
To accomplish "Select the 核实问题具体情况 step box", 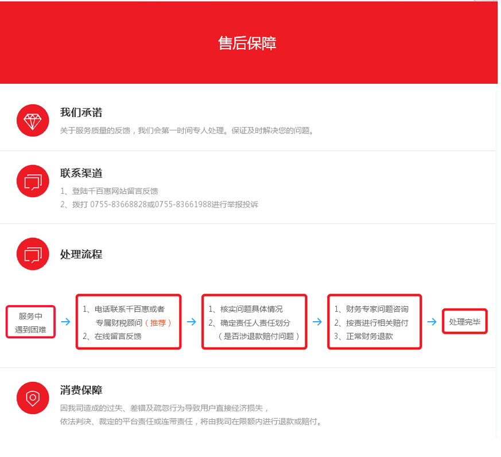I will click(254, 321).
